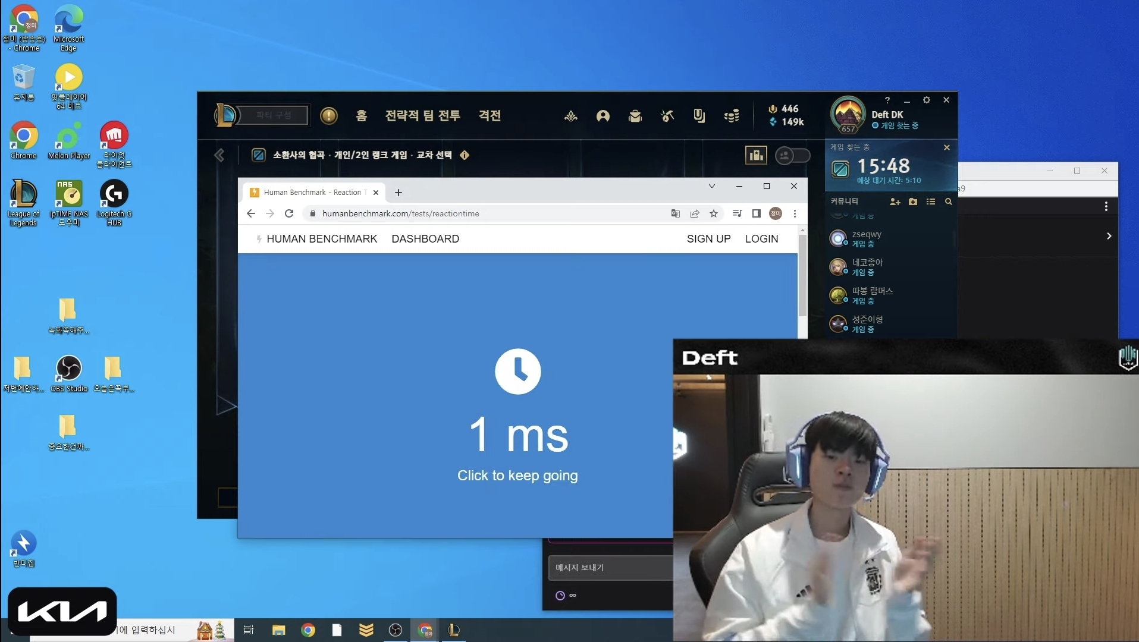Click the list view icon in 커뮤니티 panel
Image resolution: width=1139 pixels, height=642 pixels.
click(x=931, y=202)
